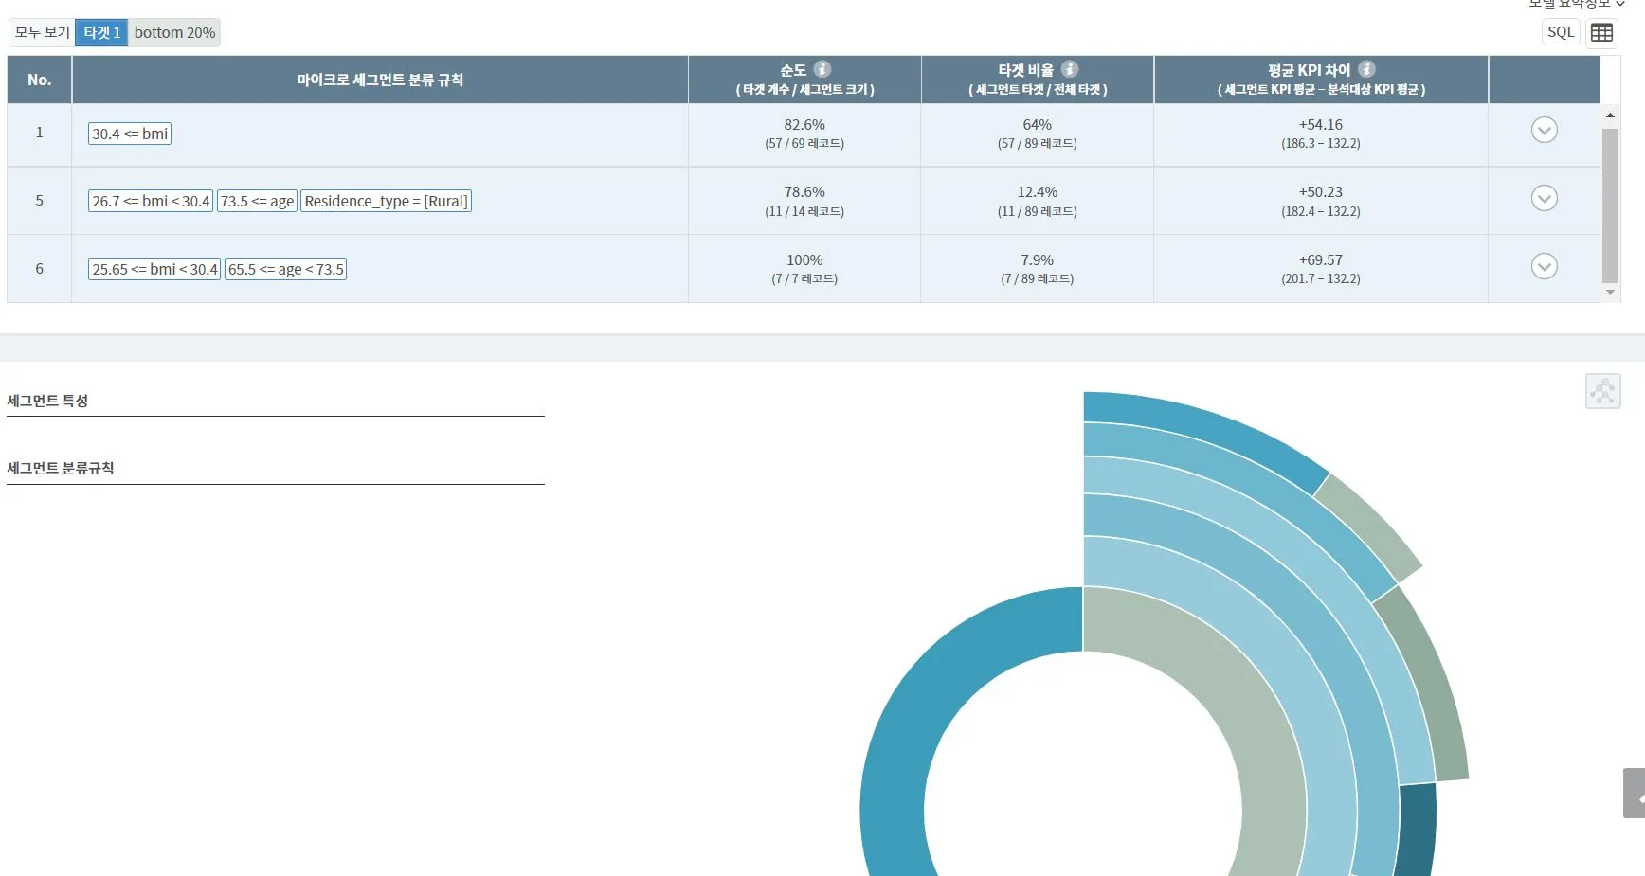The width and height of the screenshot is (1645, 876).
Task: Expand details for segment row 6
Action: point(1545,266)
